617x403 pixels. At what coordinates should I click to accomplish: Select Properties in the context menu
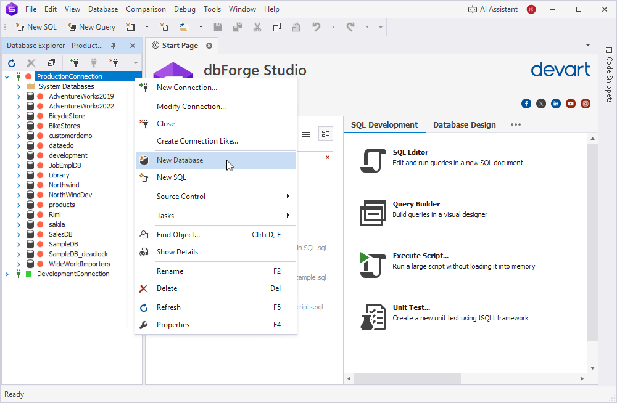pyautogui.click(x=215, y=325)
